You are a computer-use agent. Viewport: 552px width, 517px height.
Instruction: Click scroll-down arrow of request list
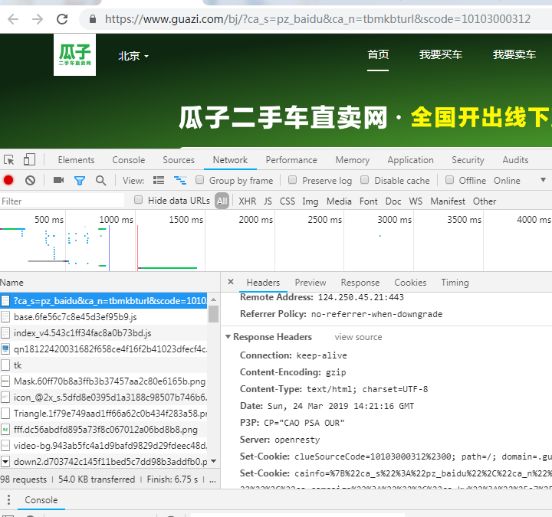pyautogui.click(x=213, y=461)
